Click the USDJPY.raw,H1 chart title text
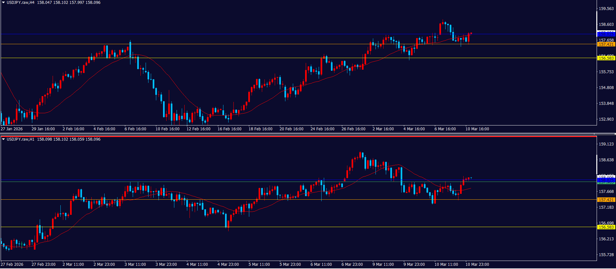 21,139
